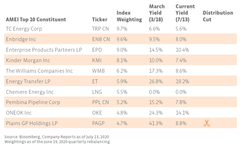Image resolution: width=242 pixels, height=148 pixels.
Task: Click the TC Energy Corp row name
Action: pyautogui.click(x=24, y=29)
